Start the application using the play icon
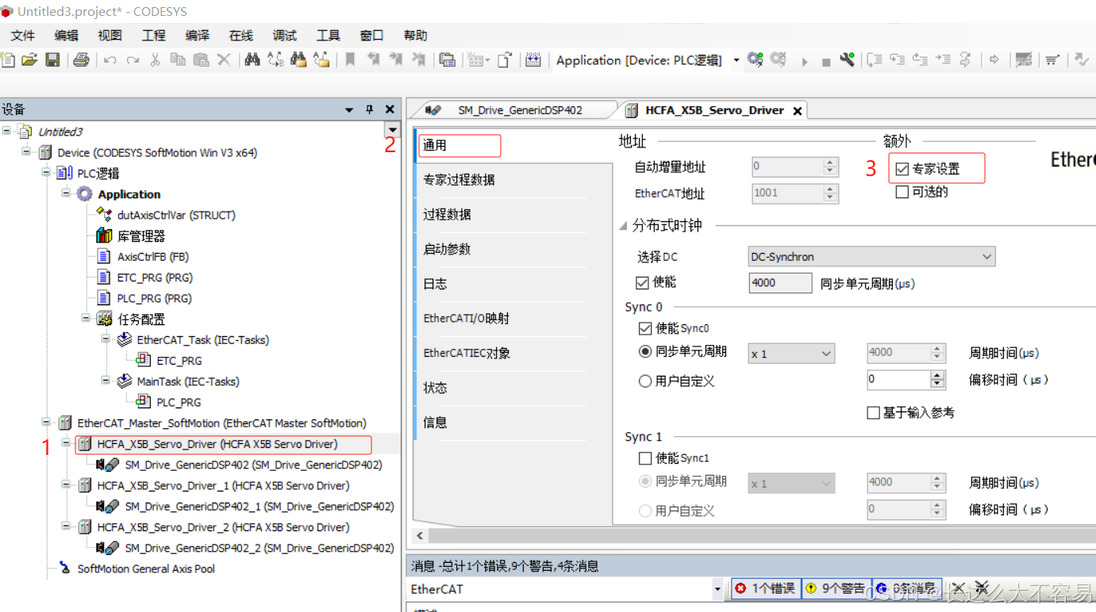This screenshot has width=1096, height=612. tap(805, 59)
